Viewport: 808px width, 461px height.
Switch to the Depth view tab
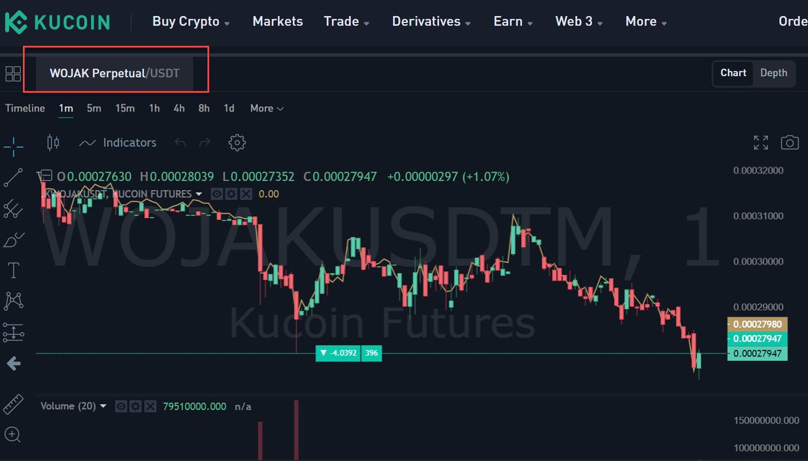pyautogui.click(x=774, y=73)
